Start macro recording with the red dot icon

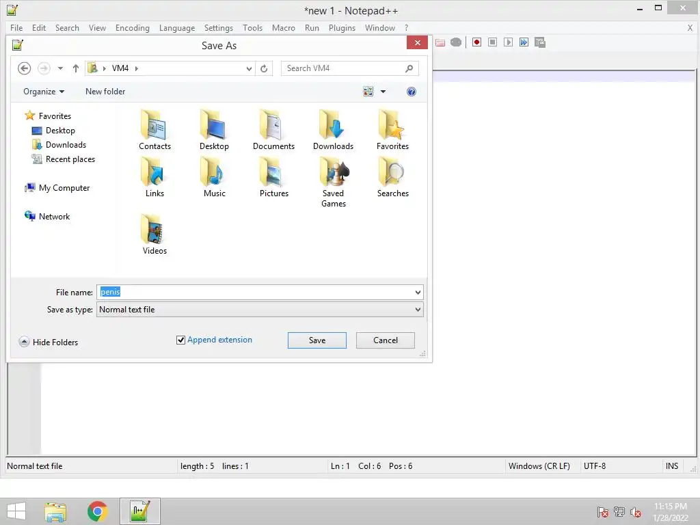tap(476, 42)
